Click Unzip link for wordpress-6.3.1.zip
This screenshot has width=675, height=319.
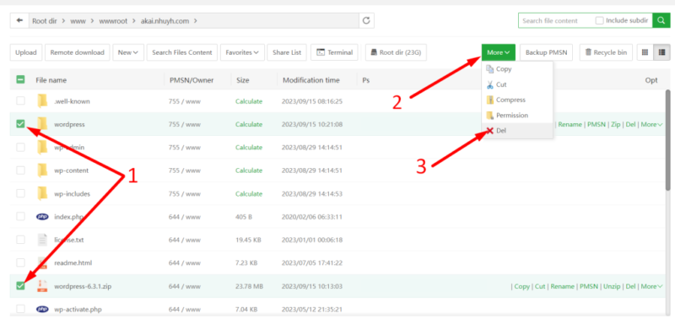tap(612, 286)
